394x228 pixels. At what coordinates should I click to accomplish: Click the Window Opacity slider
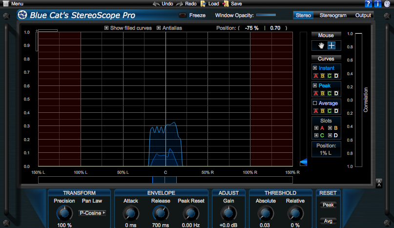click(266, 15)
